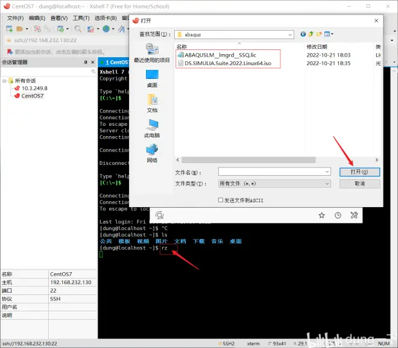The image size is (398, 348).
Task: Click the file list scroll-right arrow
Action: pyautogui.click(x=377, y=160)
